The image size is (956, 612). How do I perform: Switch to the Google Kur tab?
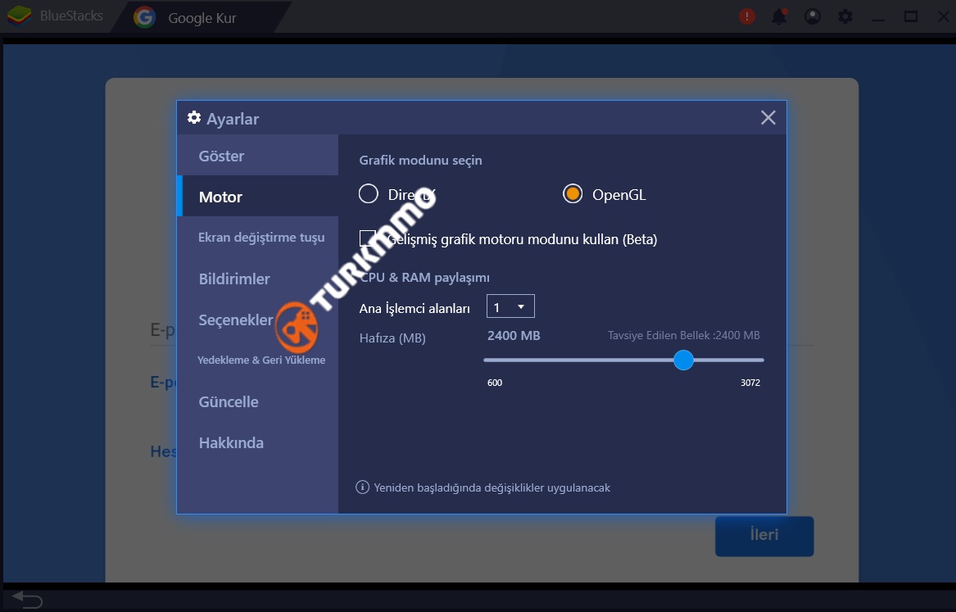(x=202, y=17)
